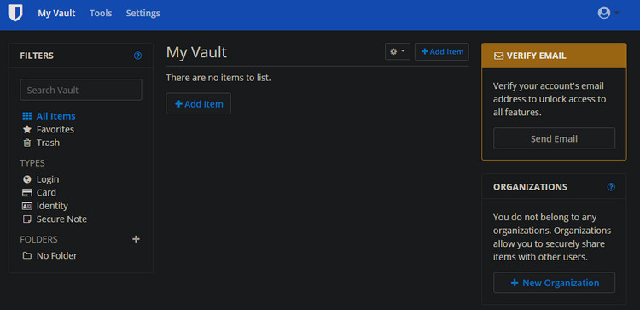Image resolution: width=640 pixels, height=310 pixels.
Task: Expand the user account menu
Action: point(608,13)
